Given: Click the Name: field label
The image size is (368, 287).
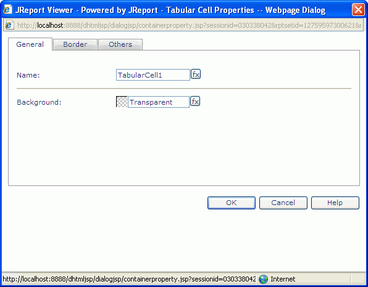Looking at the screenshot, I should 28,75.
